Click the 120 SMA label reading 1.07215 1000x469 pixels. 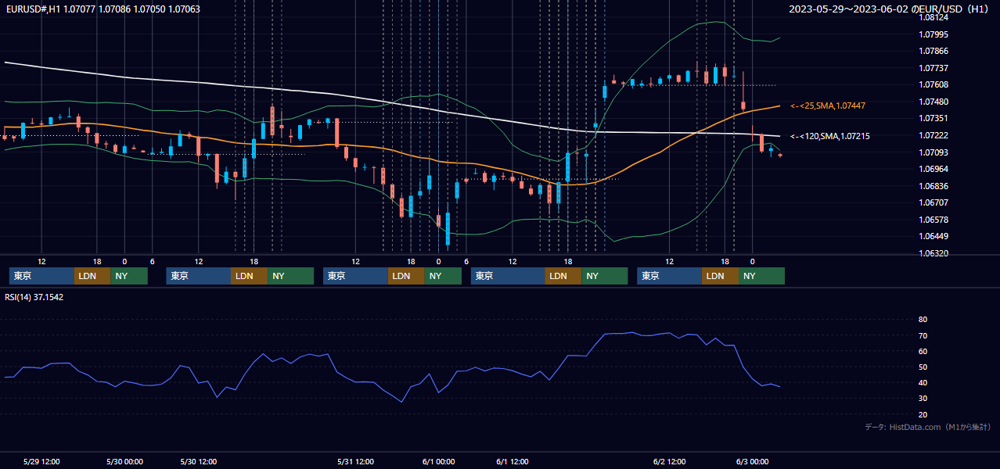(x=829, y=137)
